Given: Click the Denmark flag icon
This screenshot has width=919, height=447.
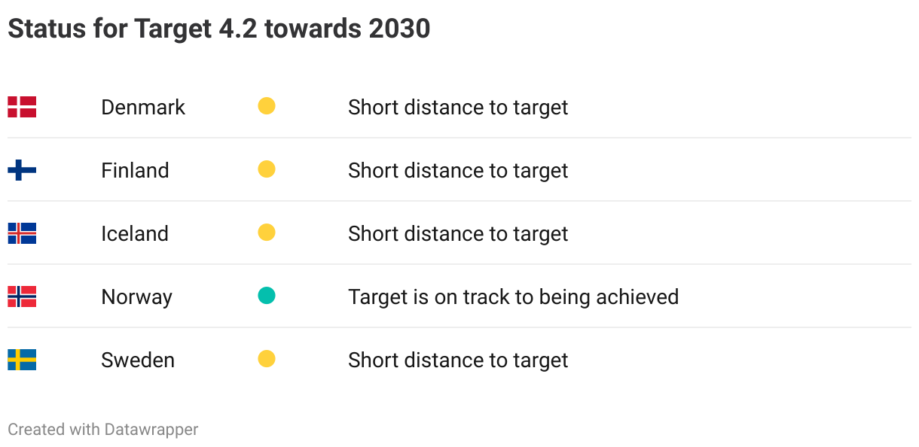Looking at the screenshot, I should 22,107.
